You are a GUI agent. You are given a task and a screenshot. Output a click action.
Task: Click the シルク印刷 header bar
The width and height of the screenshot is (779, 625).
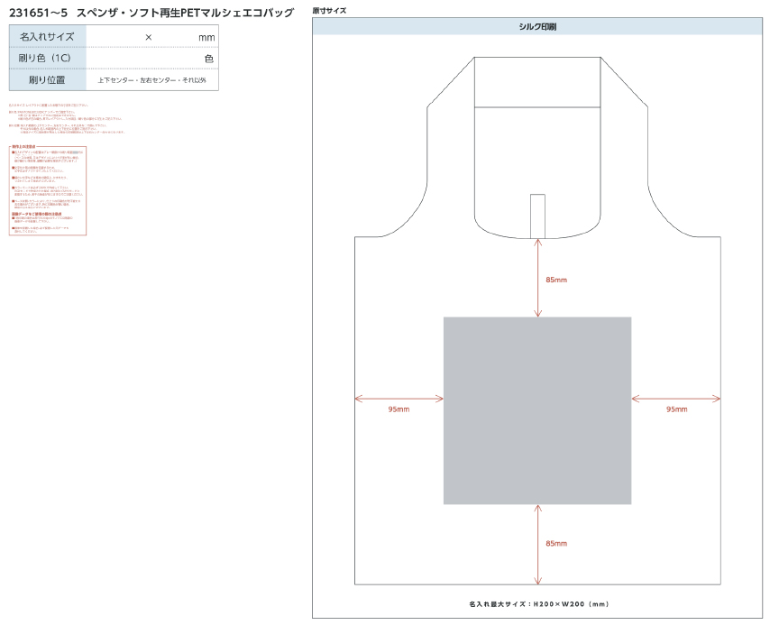[x=537, y=27]
